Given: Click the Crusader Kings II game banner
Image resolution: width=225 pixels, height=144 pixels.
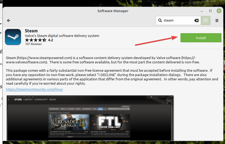Looking at the screenshot, I should 69,122.
